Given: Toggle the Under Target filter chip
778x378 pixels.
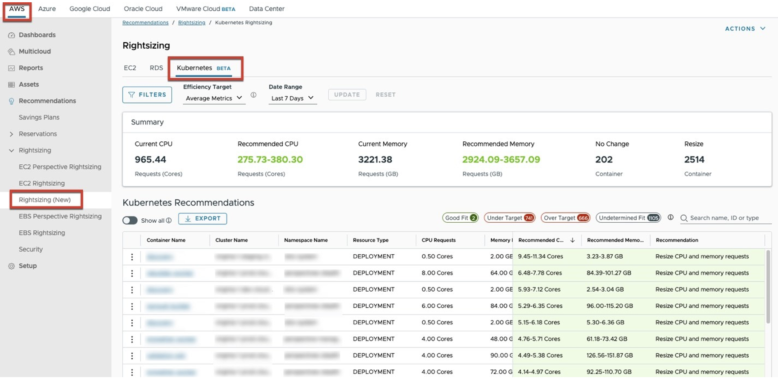Looking at the screenshot, I should [510, 218].
